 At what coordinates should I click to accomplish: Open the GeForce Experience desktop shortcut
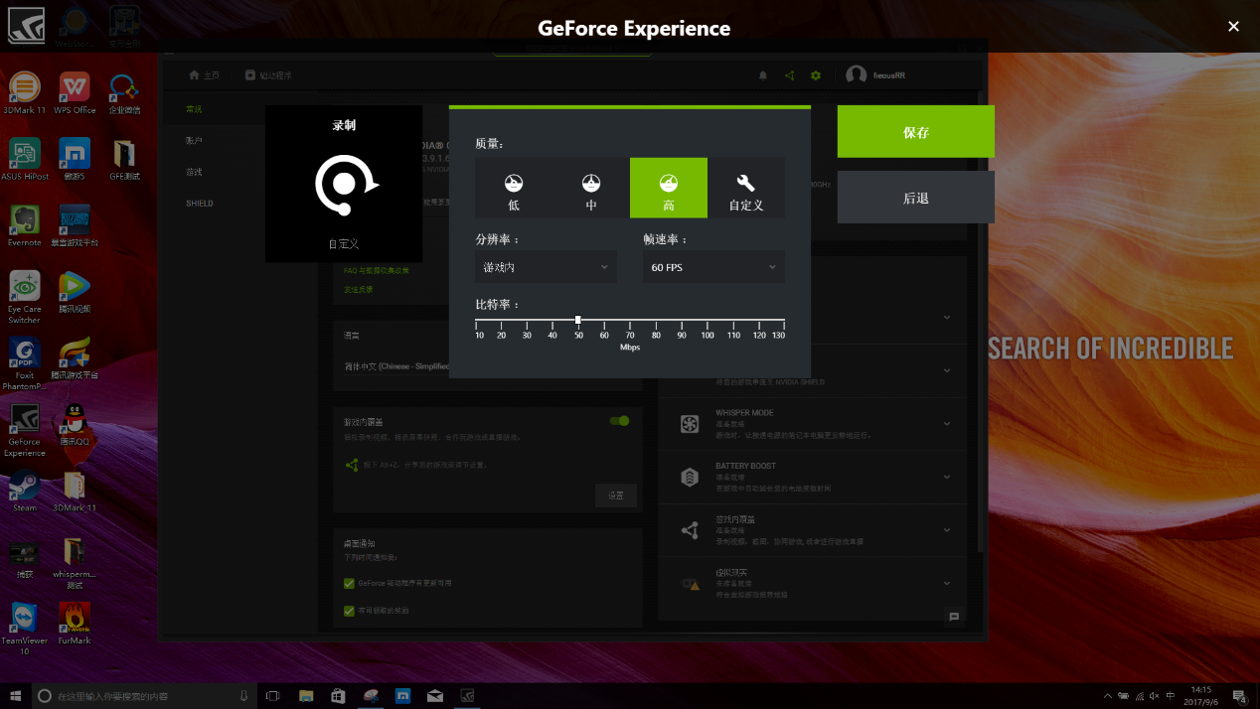(x=25, y=431)
